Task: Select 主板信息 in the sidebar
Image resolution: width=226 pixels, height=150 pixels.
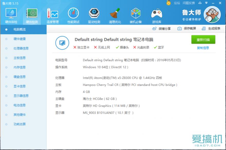Action: tap(23, 58)
